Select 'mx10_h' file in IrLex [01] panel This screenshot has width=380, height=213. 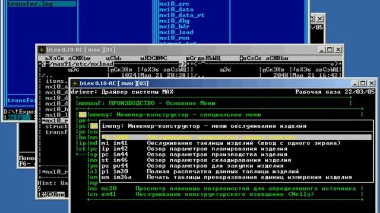(56, 109)
